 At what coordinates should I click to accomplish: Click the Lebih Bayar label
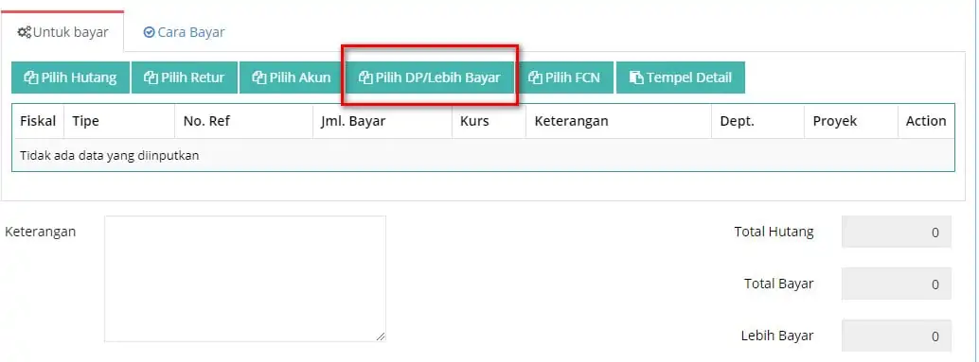point(777,336)
